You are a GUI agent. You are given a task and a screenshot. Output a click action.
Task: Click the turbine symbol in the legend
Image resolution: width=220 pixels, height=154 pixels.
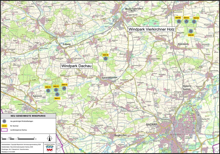(x=4, y=121)
